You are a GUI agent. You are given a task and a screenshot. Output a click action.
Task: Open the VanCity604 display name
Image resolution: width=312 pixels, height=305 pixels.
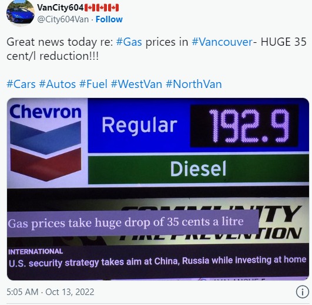pyautogui.click(x=61, y=8)
